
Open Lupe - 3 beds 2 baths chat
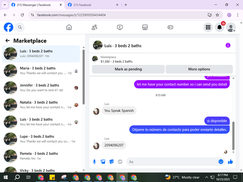(41, 139)
